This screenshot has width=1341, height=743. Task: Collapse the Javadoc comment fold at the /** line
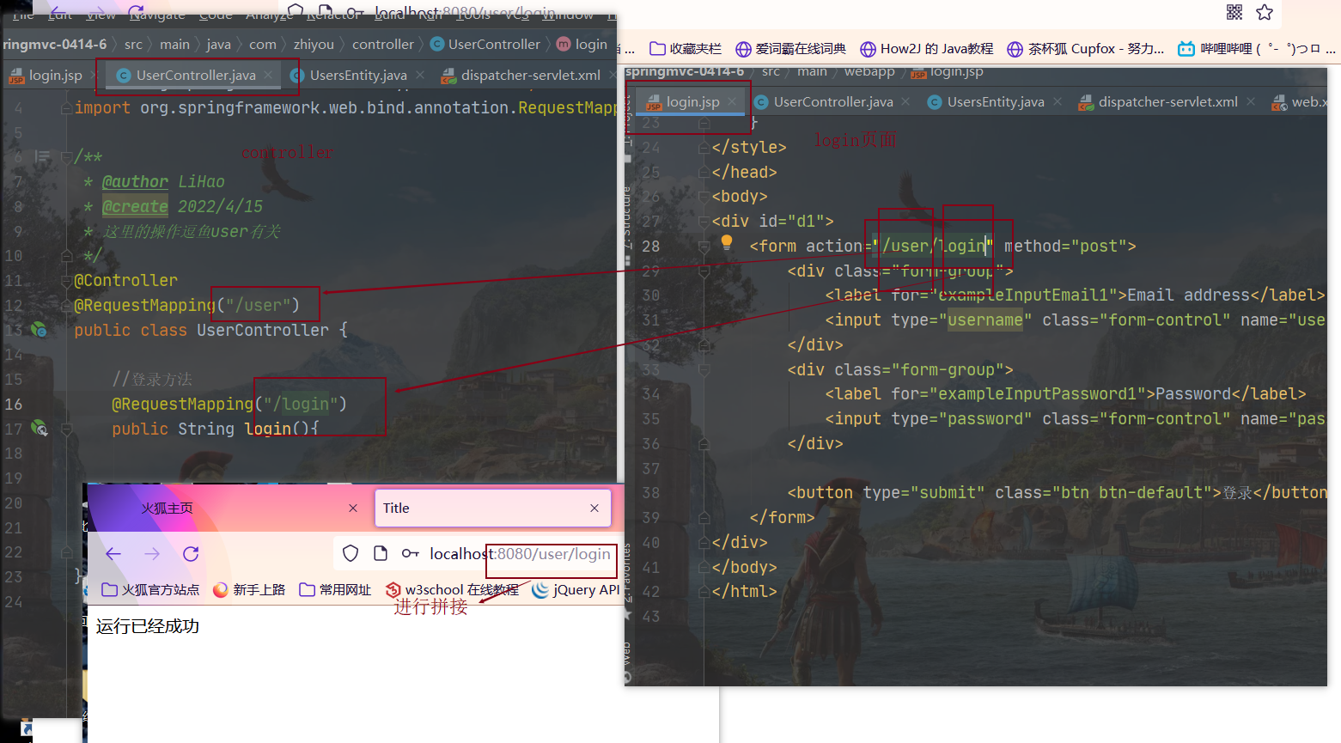click(x=66, y=157)
